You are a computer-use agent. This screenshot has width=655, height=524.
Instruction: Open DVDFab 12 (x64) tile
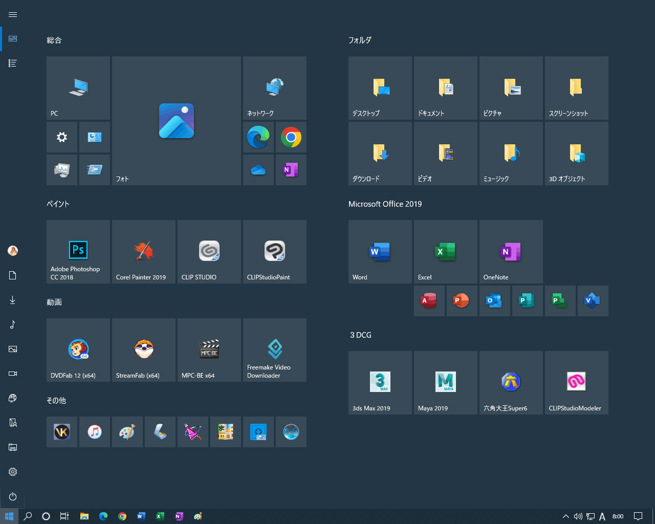(x=78, y=350)
